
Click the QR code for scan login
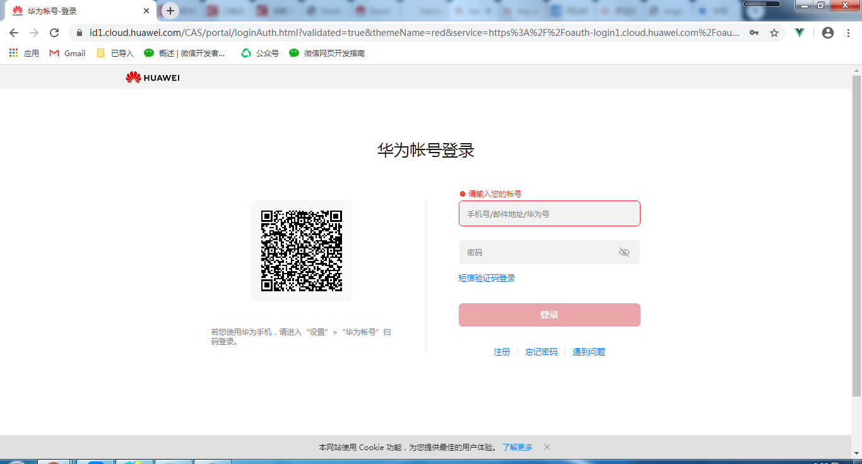(x=302, y=251)
